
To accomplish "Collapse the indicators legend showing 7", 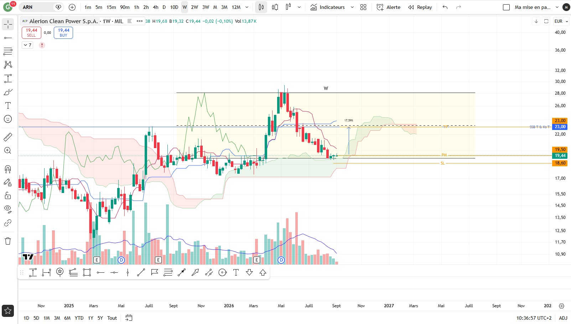I will click(x=27, y=45).
